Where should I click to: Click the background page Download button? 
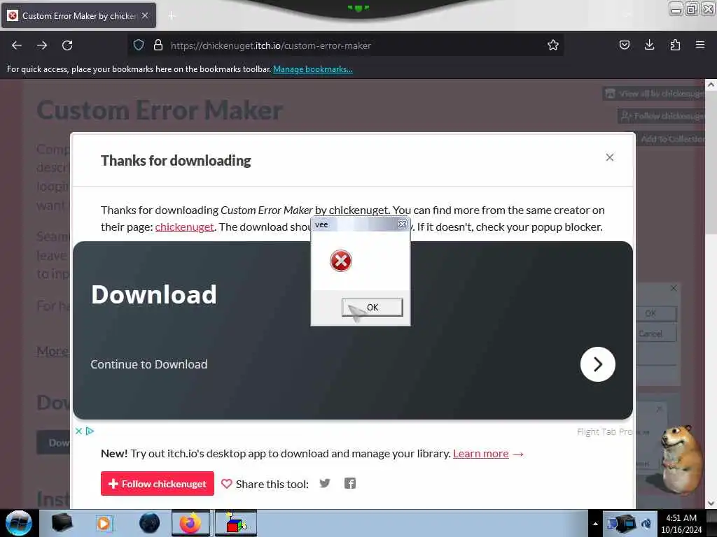coord(54,443)
